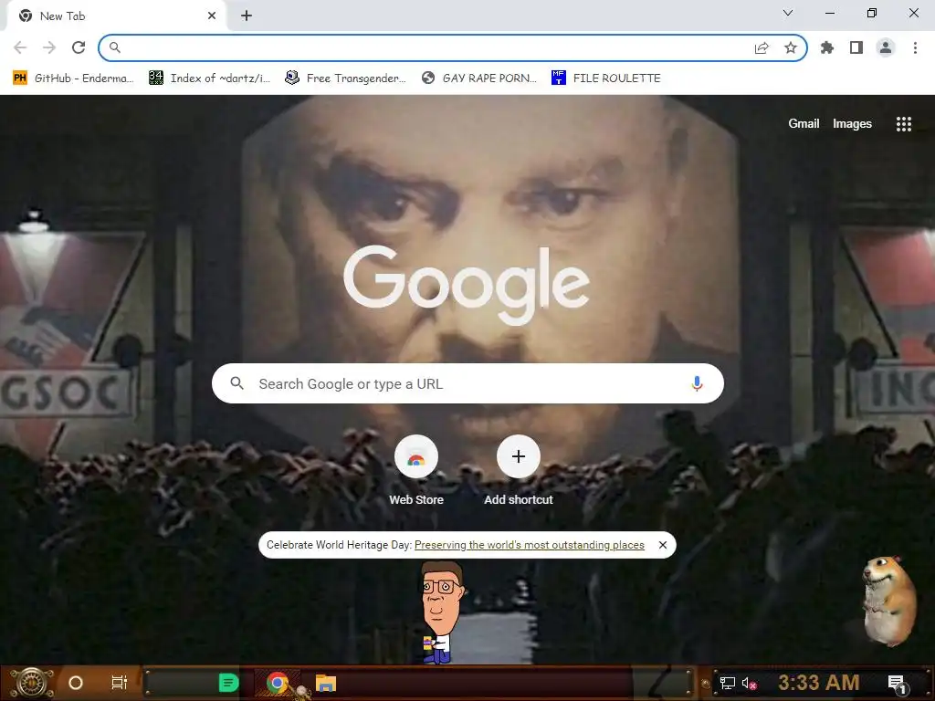Open the Index of ~dartz bookmark
This screenshot has height=701, width=935.
pyautogui.click(x=209, y=78)
